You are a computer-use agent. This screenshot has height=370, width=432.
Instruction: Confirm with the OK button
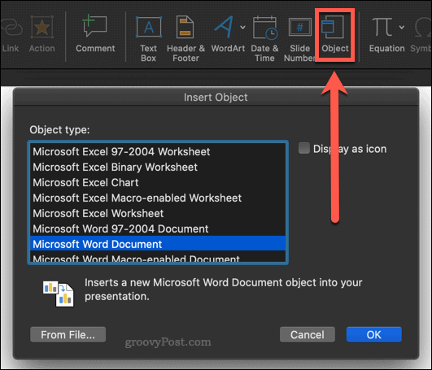(x=374, y=334)
